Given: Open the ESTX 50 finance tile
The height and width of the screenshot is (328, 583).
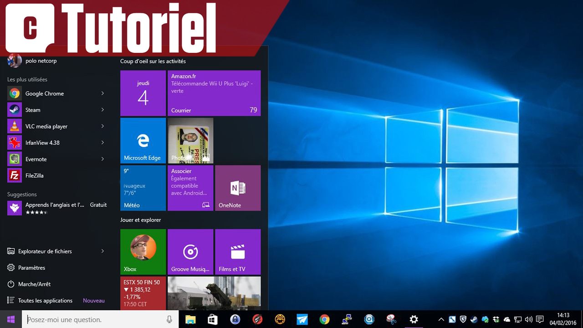Looking at the screenshot, I should (143, 293).
